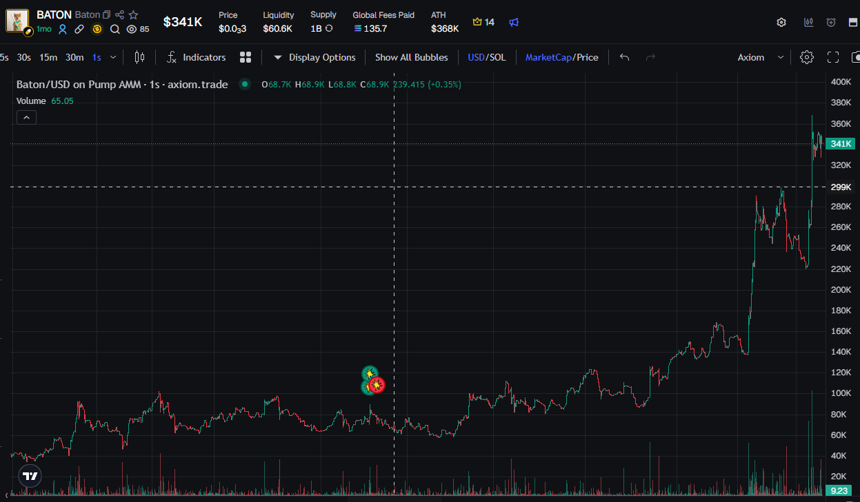Click the $341K market cap value

click(183, 22)
